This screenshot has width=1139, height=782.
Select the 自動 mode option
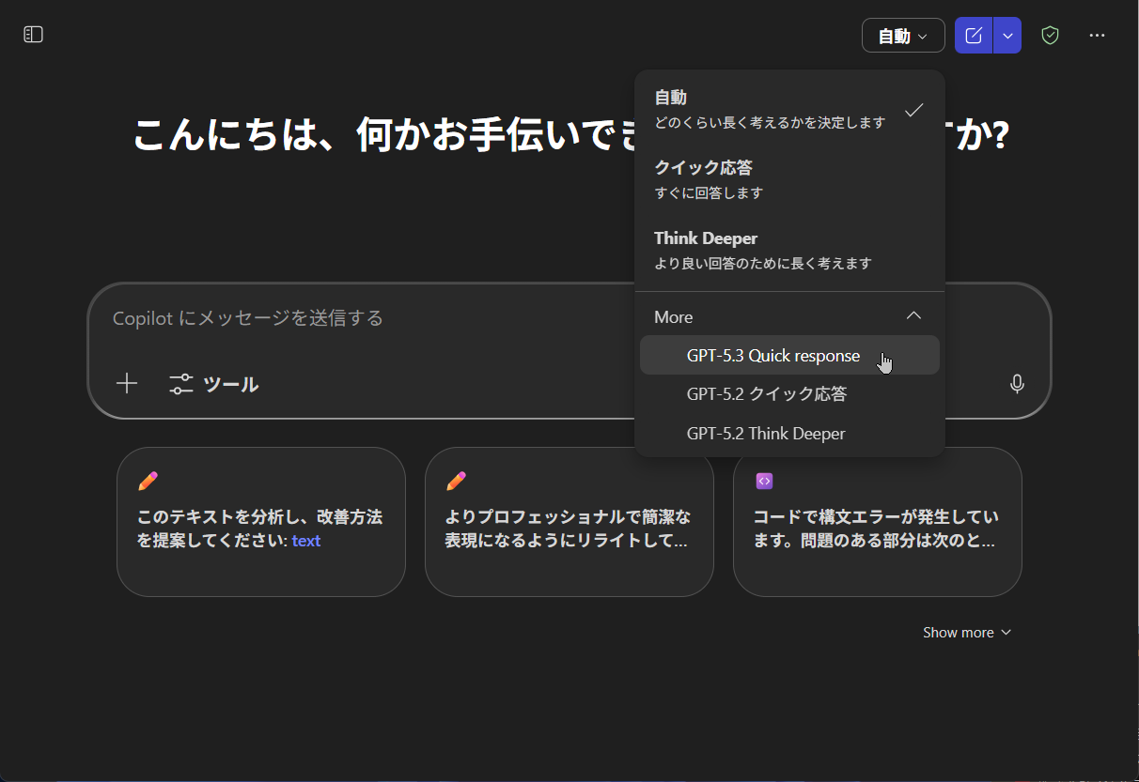789,110
